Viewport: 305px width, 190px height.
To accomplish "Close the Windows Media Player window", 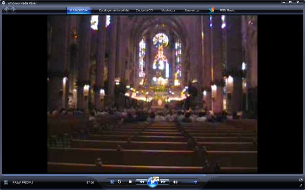I will pos(298,2).
